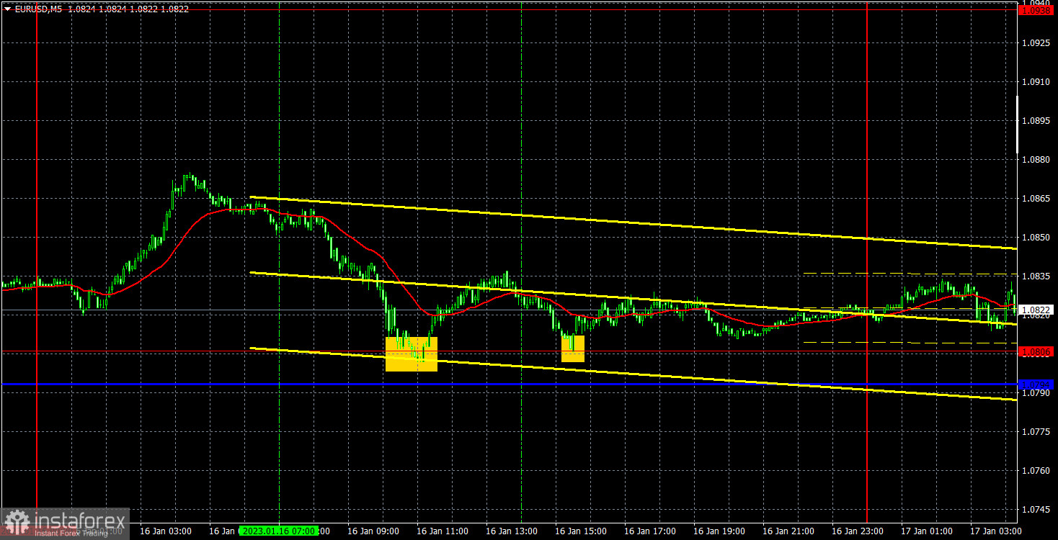
Task: Click the 16 Jan 19:00 time label
Action: 719,531
